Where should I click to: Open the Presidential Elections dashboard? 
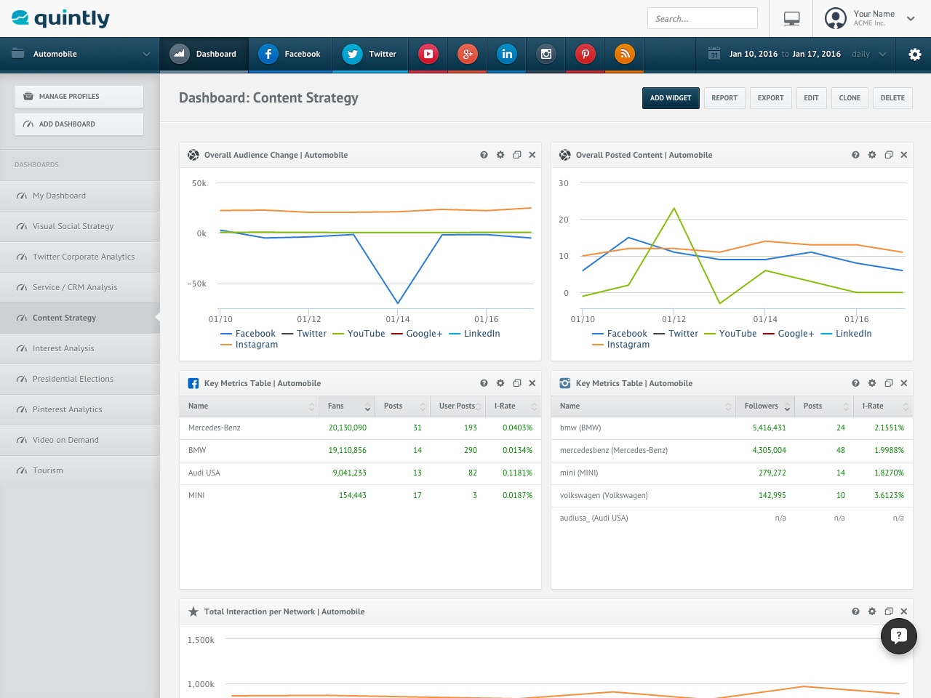[80, 379]
